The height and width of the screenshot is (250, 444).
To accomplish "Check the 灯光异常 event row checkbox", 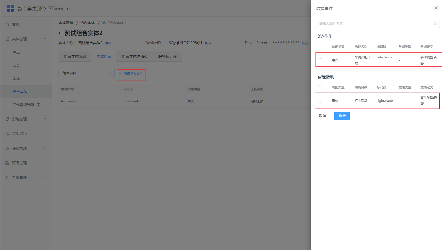I will pos(320,101).
